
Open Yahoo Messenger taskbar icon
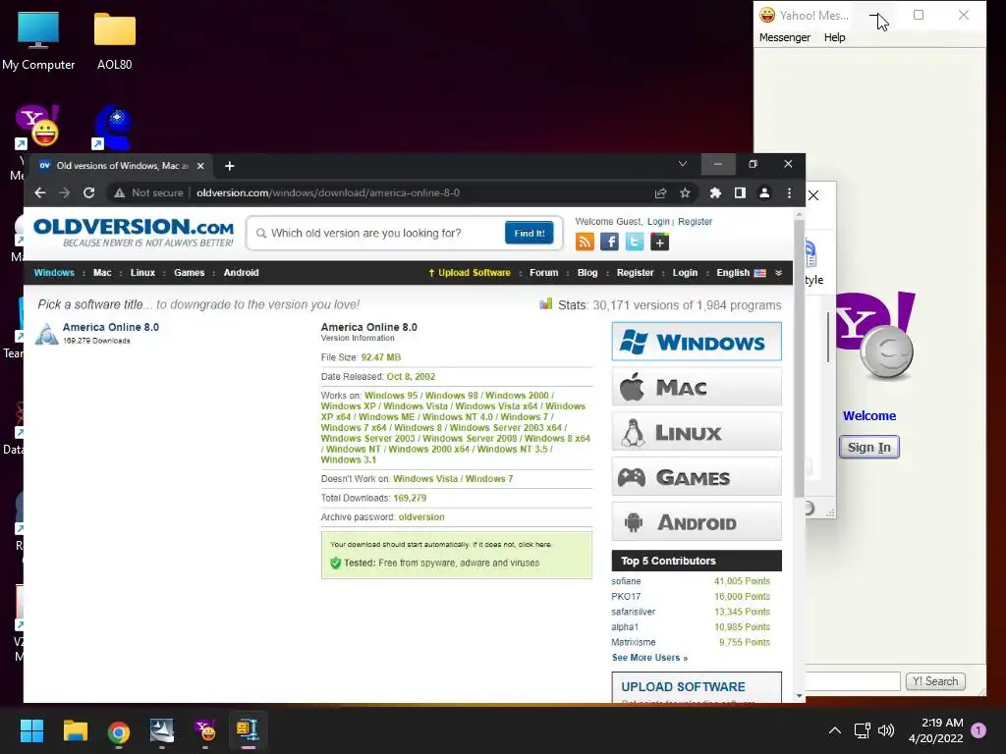[205, 730]
